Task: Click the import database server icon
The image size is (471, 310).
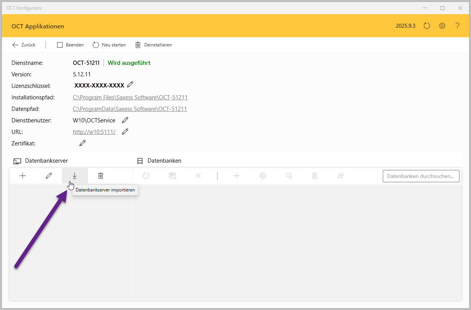Action: pos(74,176)
